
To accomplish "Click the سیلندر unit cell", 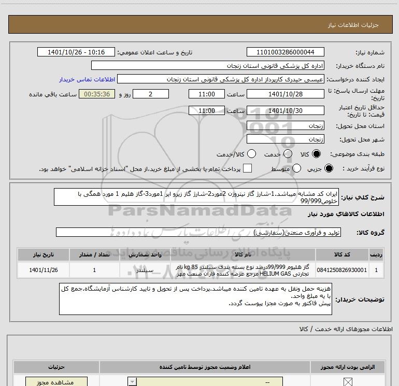I will [145, 270].
